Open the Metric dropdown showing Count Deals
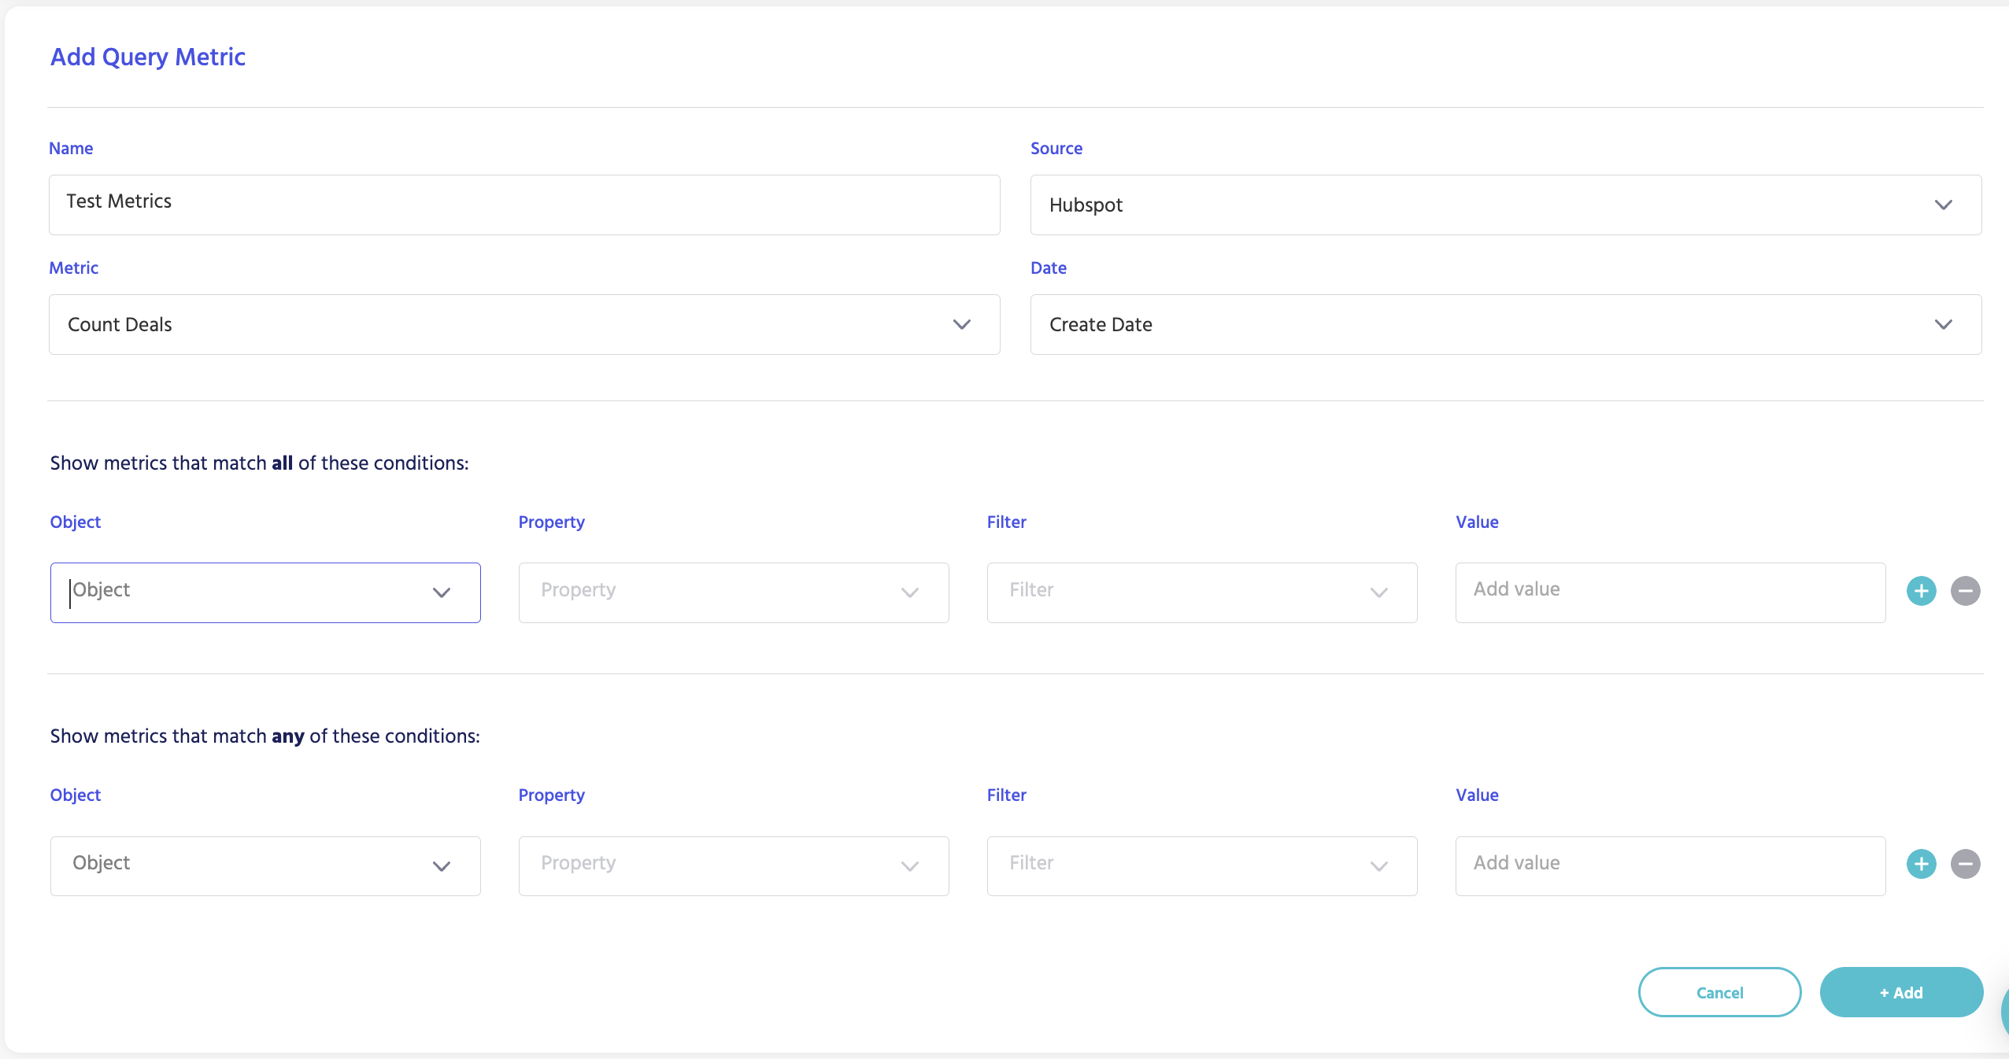The width and height of the screenshot is (2009, 1059). (504, 325)
